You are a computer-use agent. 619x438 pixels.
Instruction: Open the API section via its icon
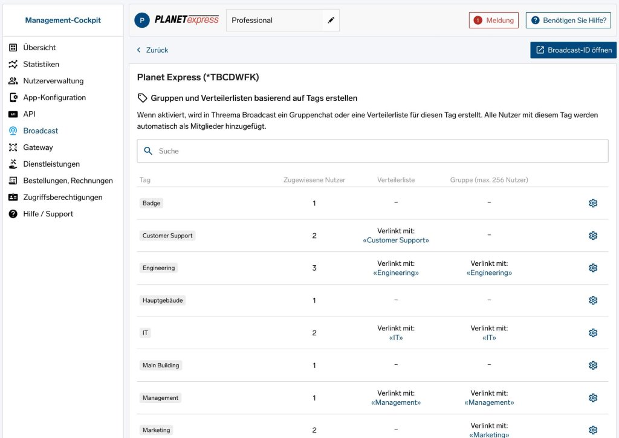tap(14, 114)
